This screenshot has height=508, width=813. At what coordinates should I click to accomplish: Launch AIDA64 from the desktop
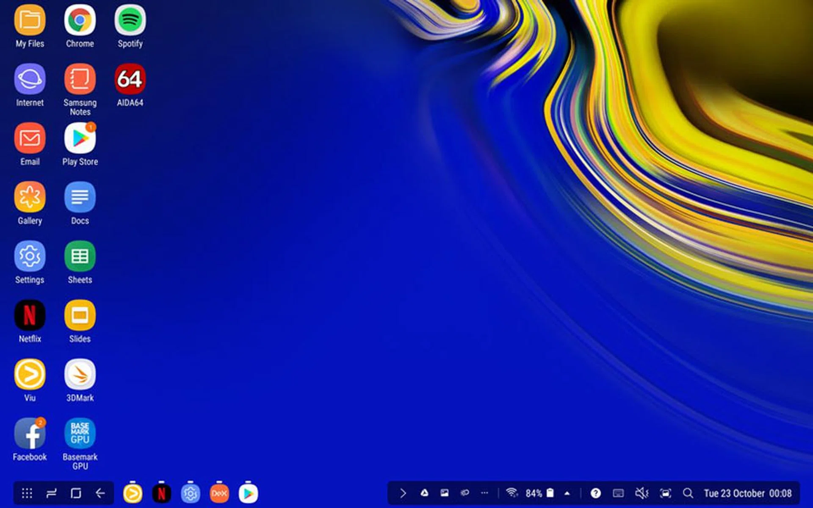pyautogui.click(x=130, y=79)
